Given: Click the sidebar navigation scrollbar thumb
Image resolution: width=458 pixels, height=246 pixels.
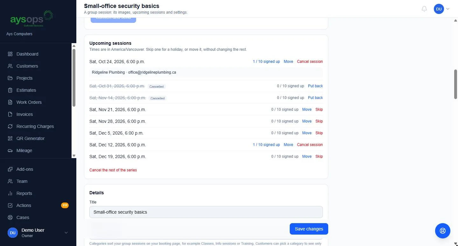Looking at the screenshot, I should [x=74, y=78].
